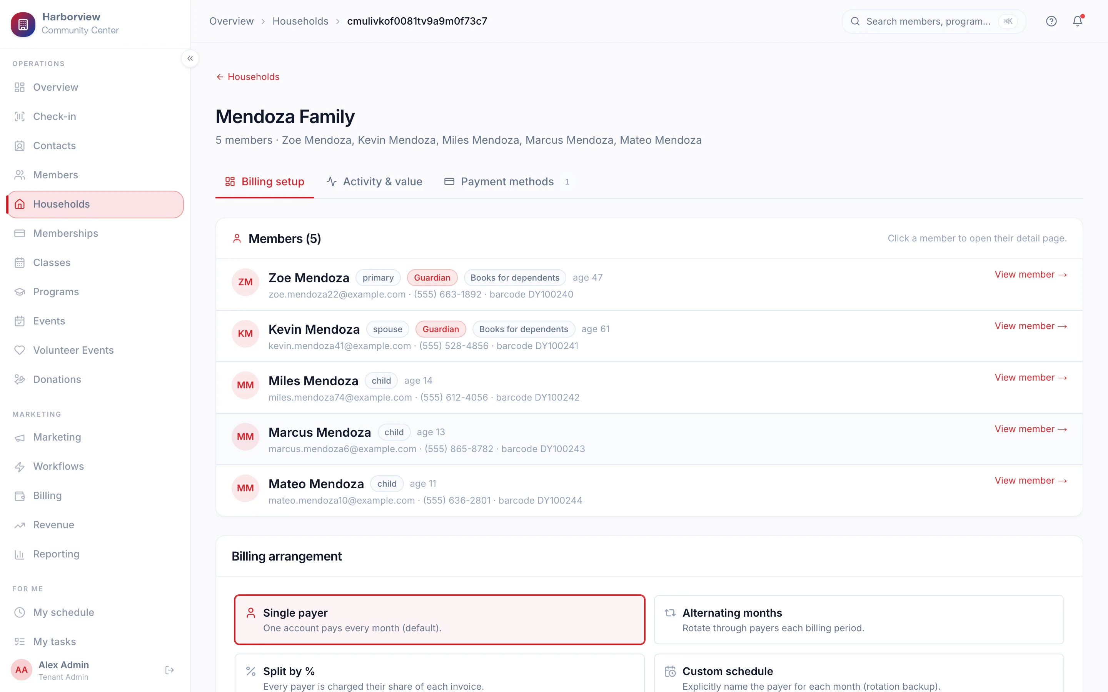The height and width of the screenshot is (692, 1108).
Task: Open Events in the sidebar
Action: click(95, 321)
